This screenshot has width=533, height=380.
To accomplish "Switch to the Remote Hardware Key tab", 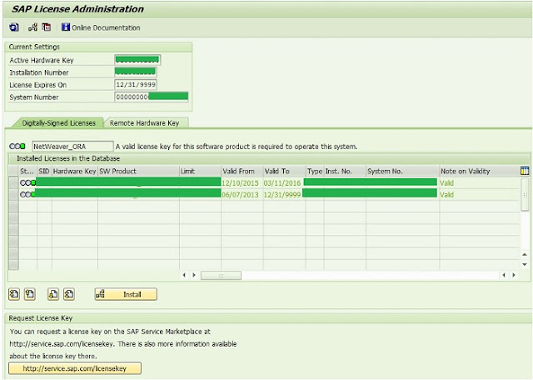I will 144,123.
